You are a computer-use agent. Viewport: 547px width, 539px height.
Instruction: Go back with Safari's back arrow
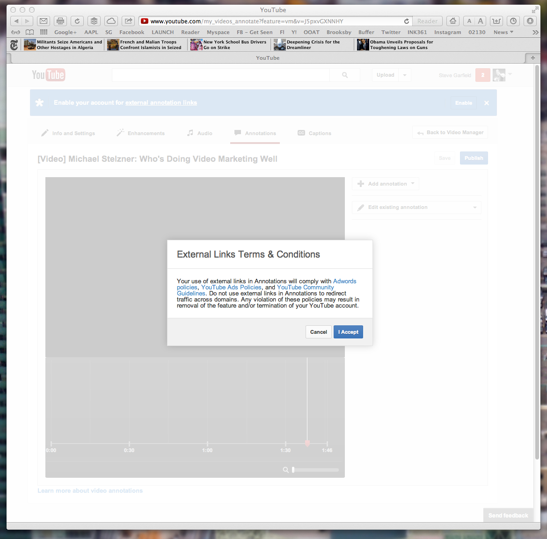coord(16,21)
